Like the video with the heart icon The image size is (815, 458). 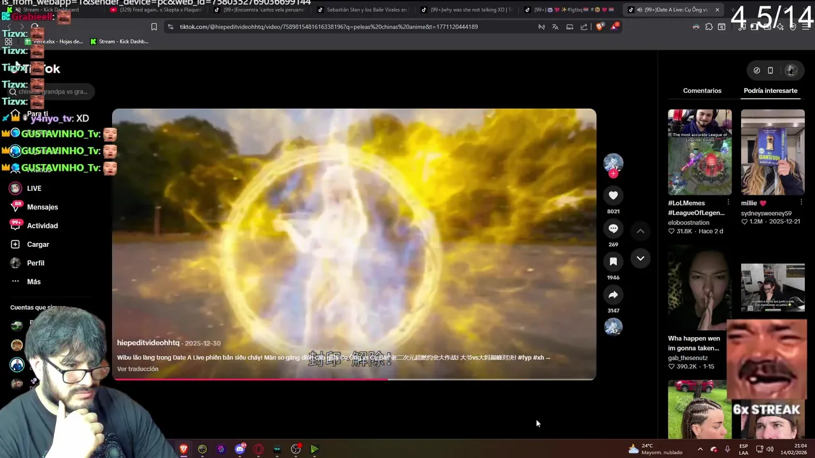pos(613,195)
